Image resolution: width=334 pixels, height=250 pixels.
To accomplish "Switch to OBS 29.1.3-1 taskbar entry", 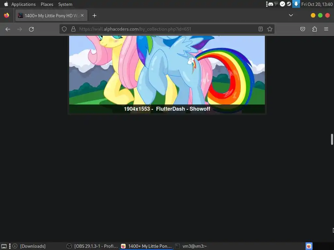I will (x=92, y=246).
